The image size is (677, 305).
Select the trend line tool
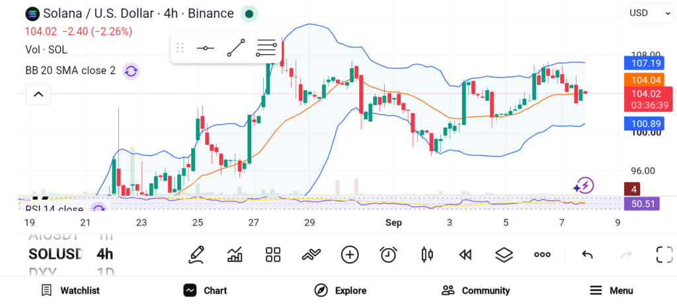point(236,48)
